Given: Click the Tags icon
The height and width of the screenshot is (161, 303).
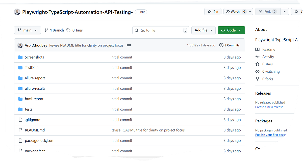Looking at the screenshot, I should [x=68, y=30].
